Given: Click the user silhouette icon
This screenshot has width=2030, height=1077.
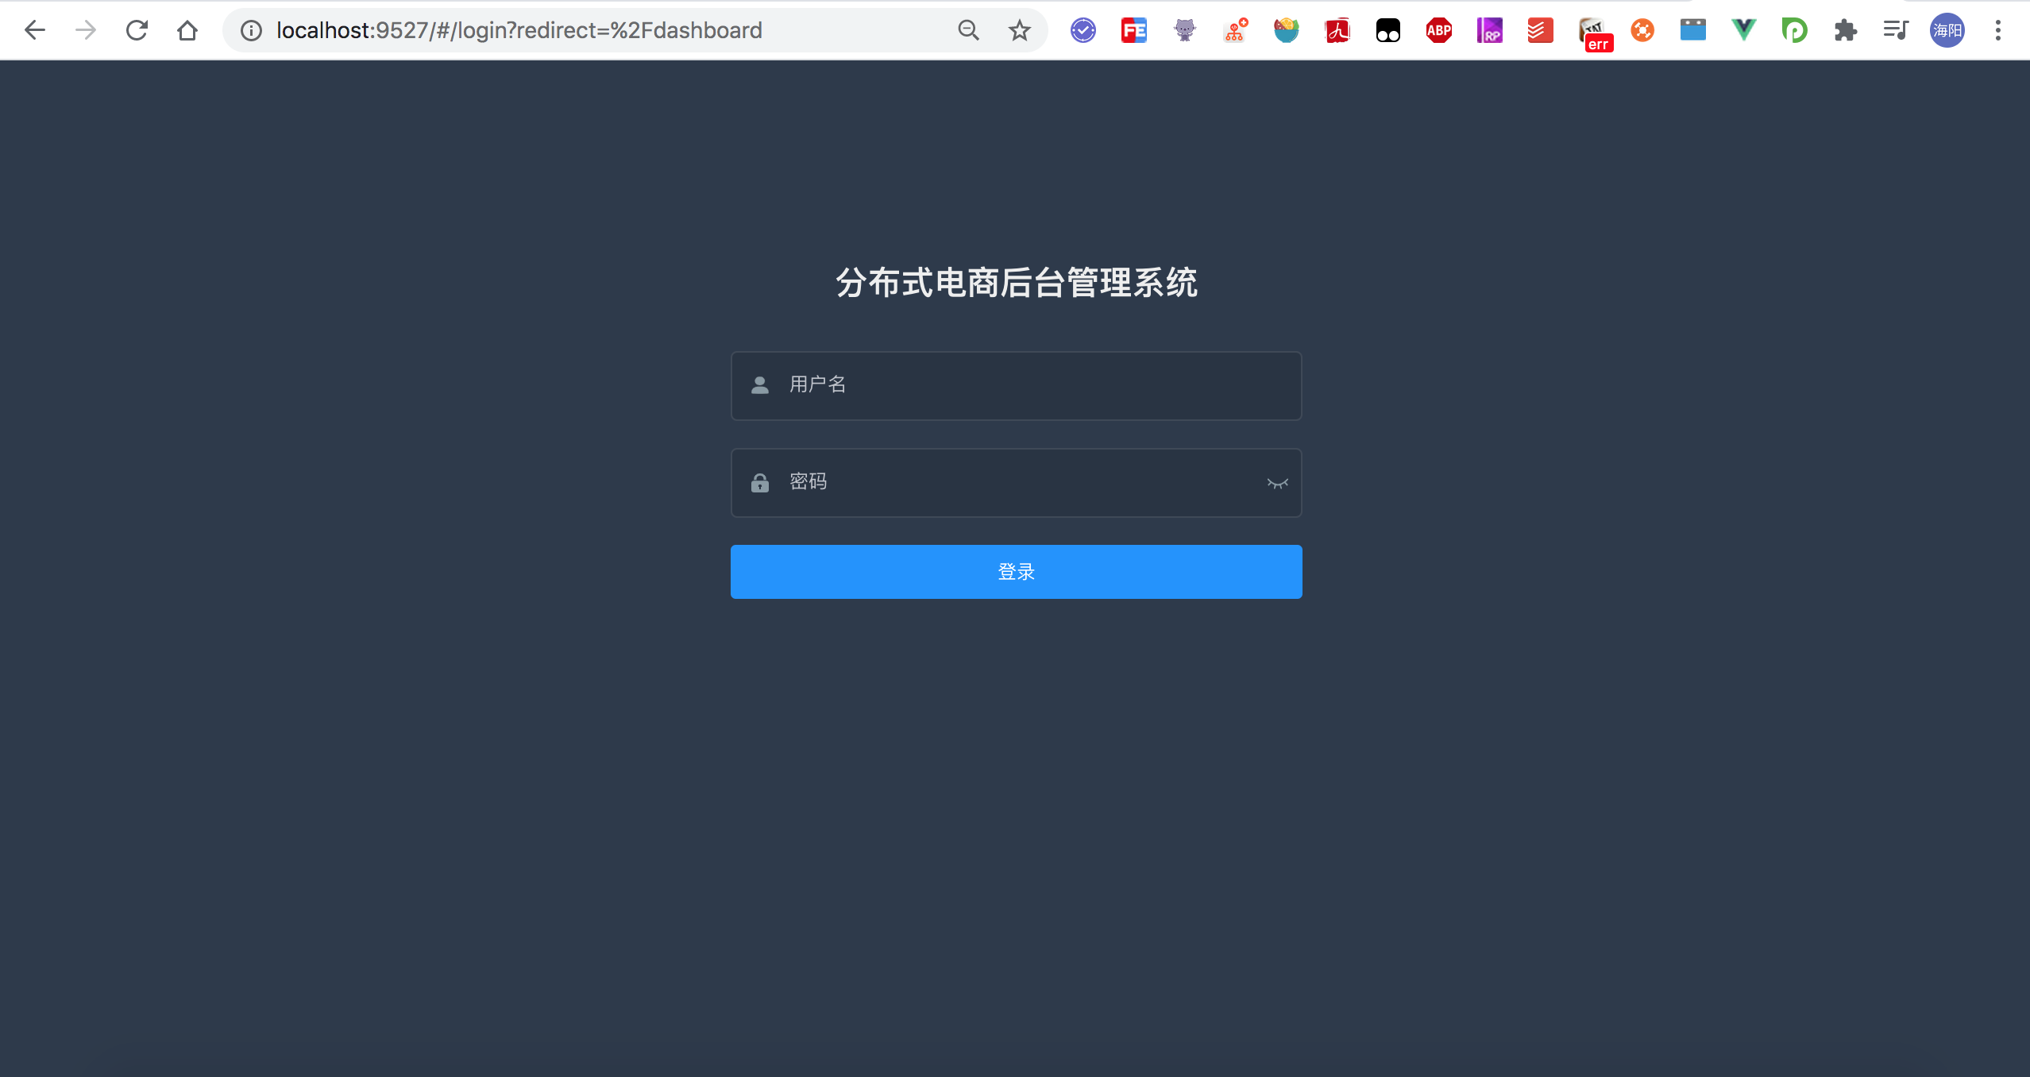Looking at the screenshot, I should pos(760,385).
